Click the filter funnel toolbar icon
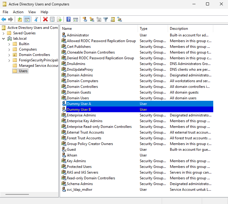The image size is (228, 204). [105, 19]
